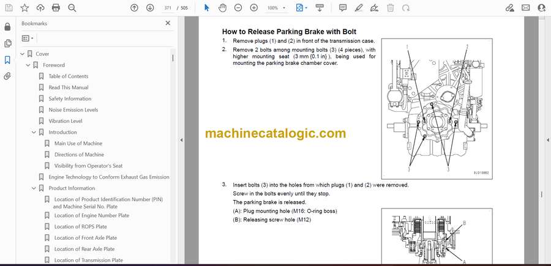Open Location of Transmission Plate bookmark

pos(89,260)
